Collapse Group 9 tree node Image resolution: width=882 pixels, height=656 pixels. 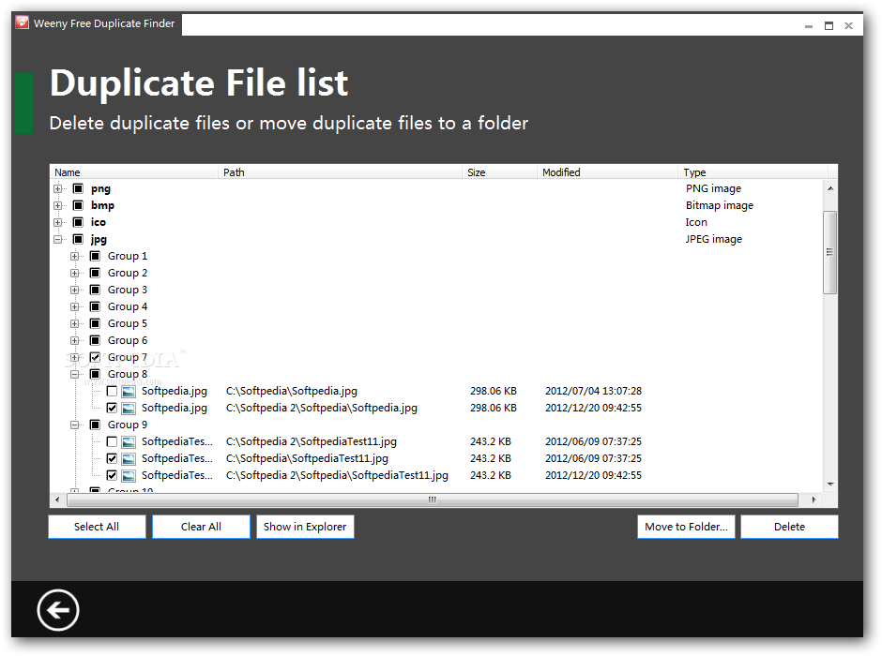click(74, 425)
